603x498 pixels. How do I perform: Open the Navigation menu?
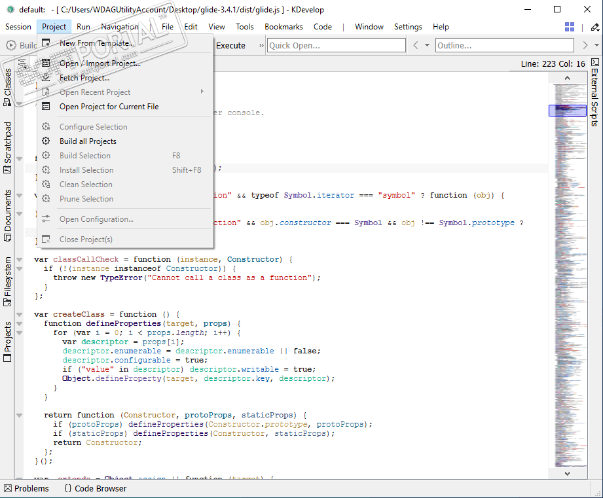coord(119,27)
